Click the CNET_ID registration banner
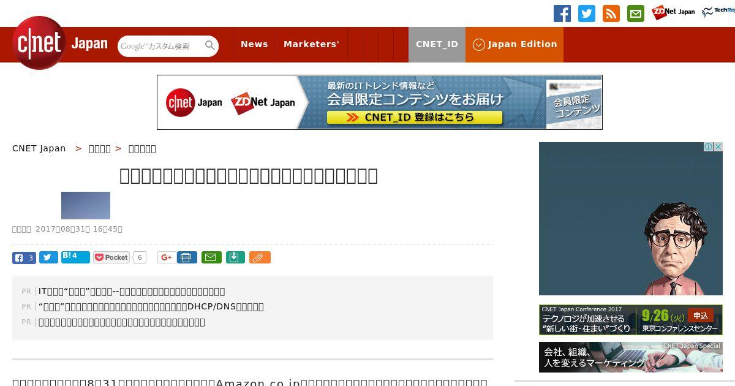The height and width of the screenshot is (386, 735). [x=380, y=102]
